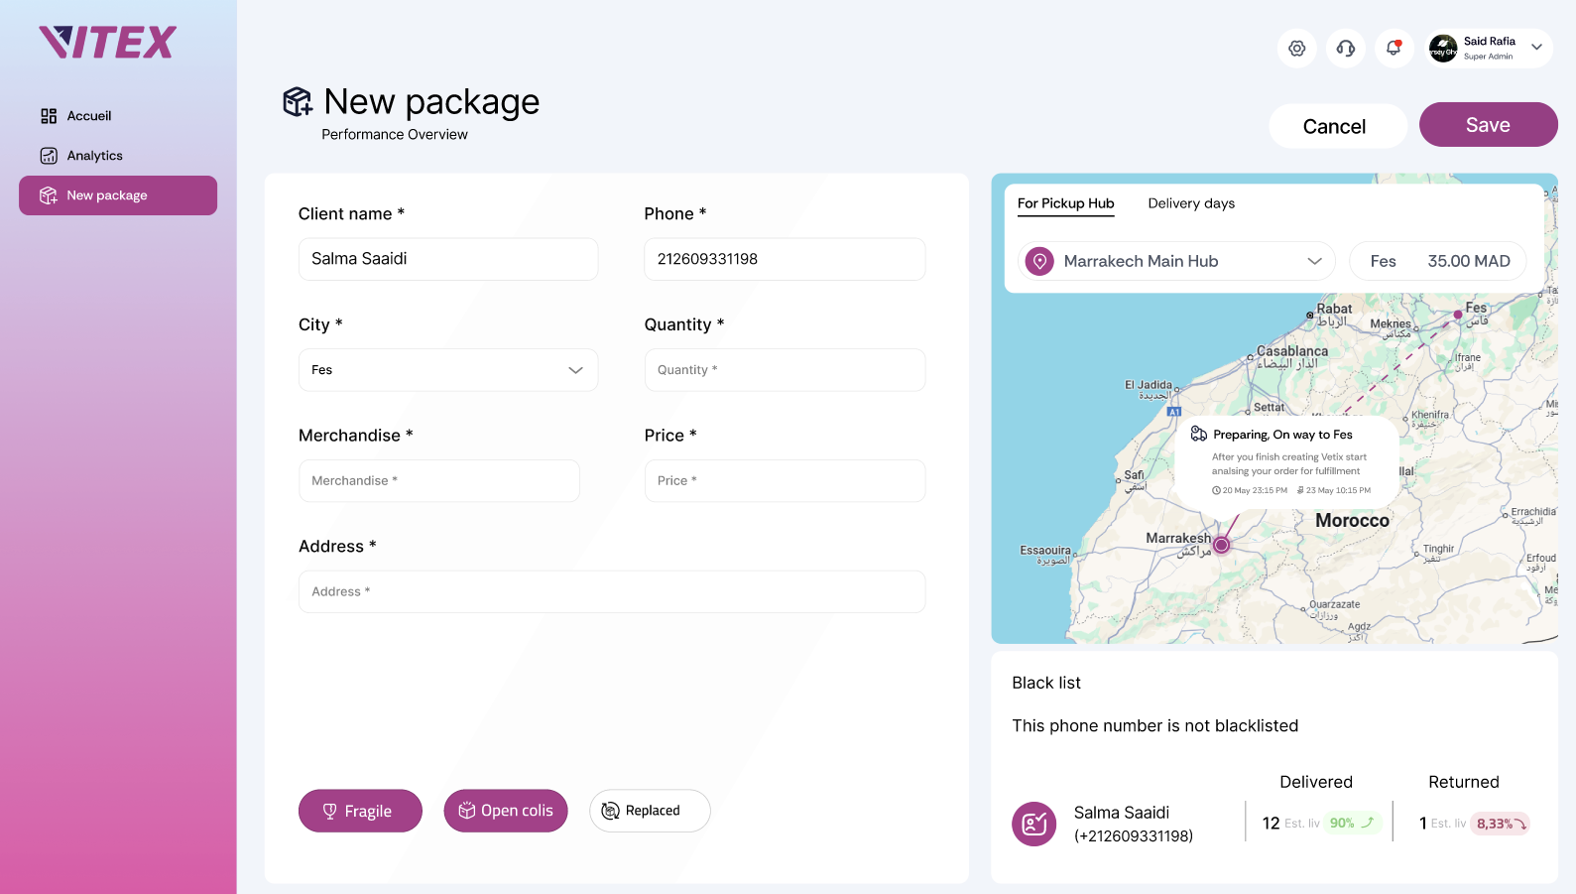Open the notifications bell
1576x894 pixels.
coord(1394,48)
